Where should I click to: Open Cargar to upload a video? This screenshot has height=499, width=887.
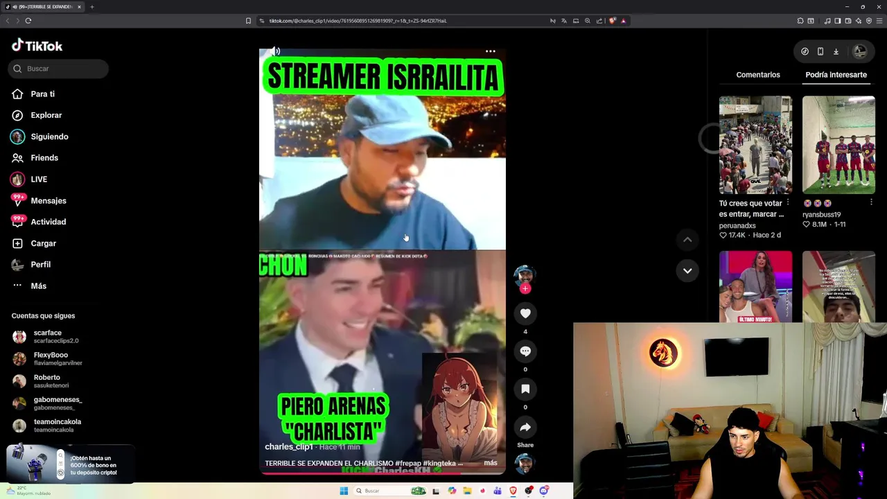coord(43,243)
